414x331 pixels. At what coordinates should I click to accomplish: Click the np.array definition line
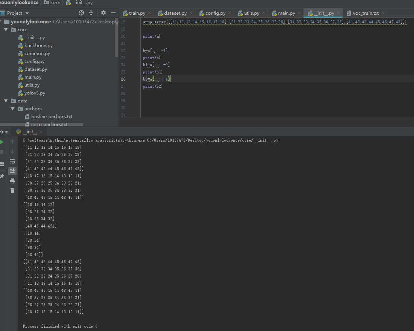coord(275,22)
